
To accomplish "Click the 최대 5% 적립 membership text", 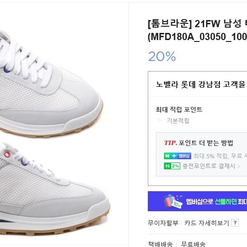I will tap(220, 156).
